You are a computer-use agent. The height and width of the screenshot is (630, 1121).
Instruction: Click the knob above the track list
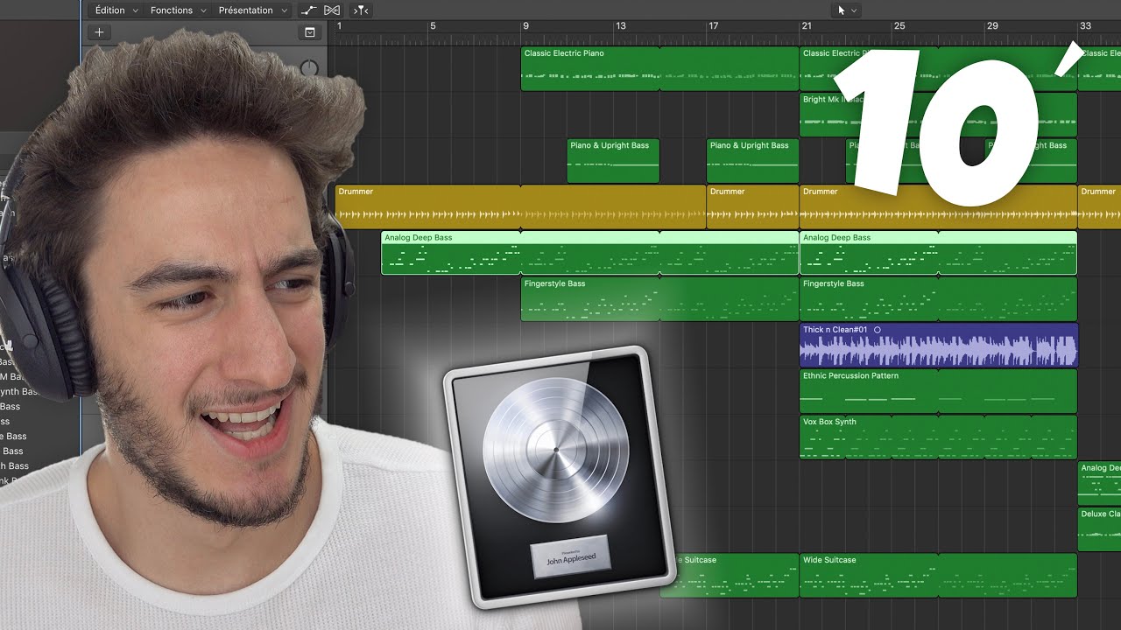click(x=309, y=68)
